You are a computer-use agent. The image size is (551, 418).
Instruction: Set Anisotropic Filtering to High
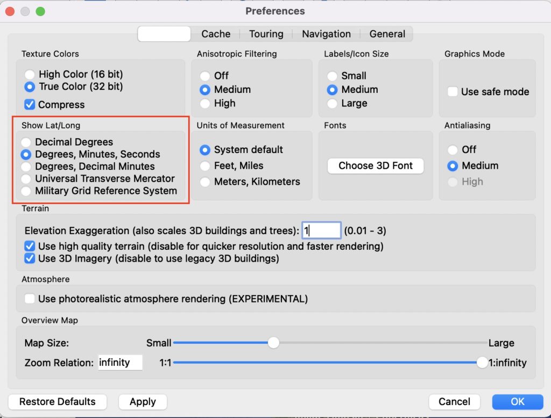tap(205, 104)
